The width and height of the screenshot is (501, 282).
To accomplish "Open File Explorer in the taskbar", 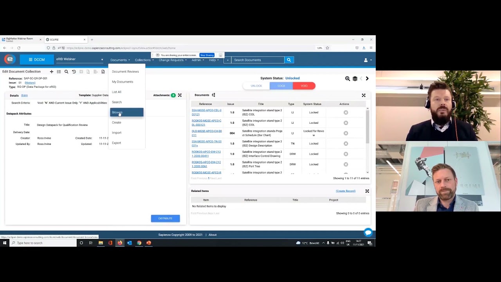I will pos(101,243).
